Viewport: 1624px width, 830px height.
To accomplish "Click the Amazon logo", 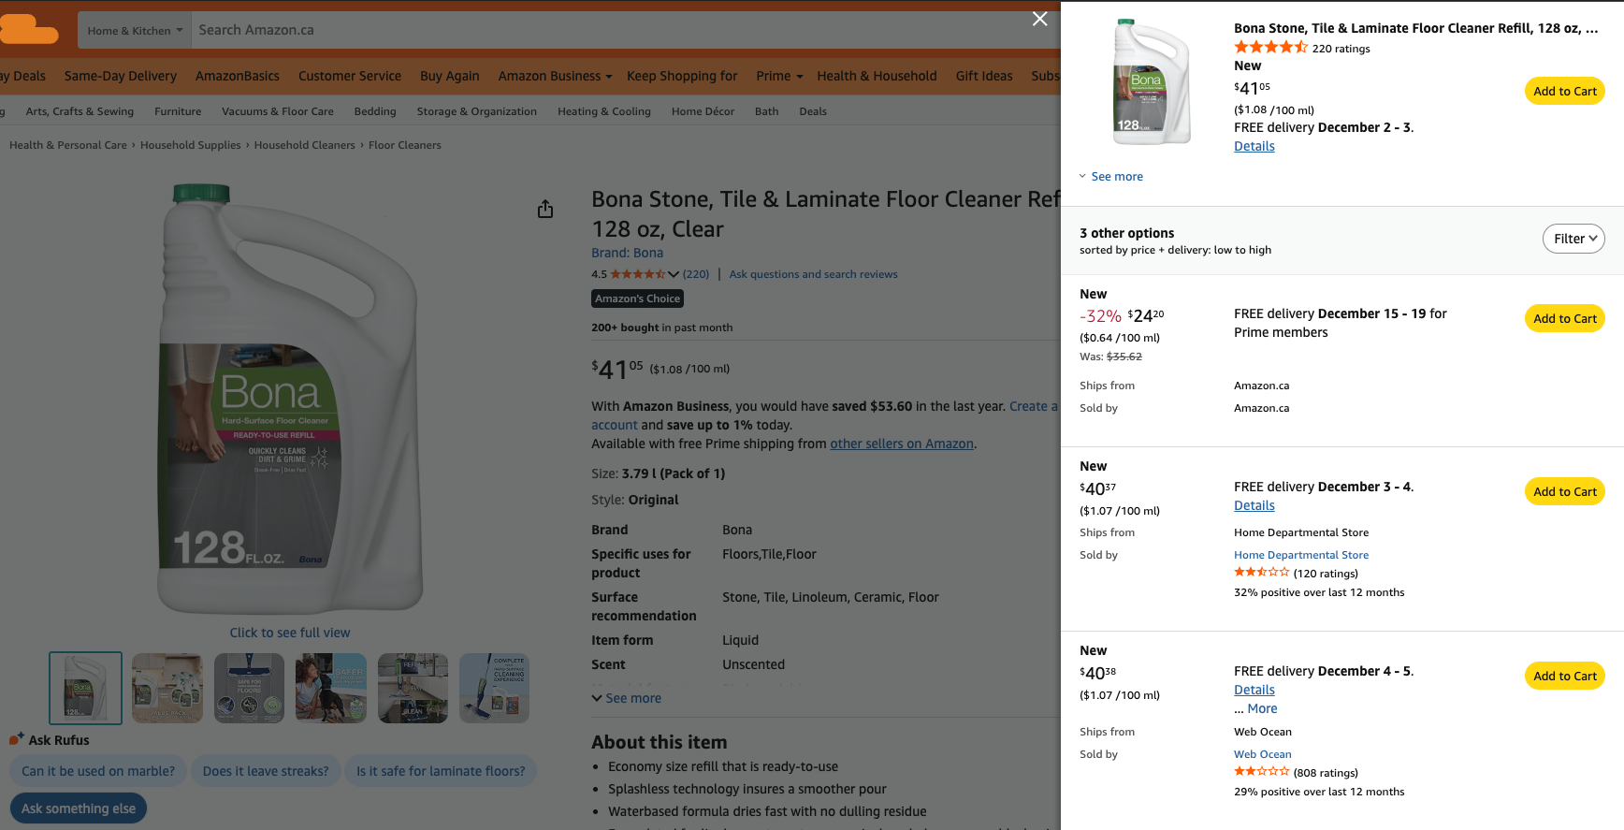I will point(28,30).
